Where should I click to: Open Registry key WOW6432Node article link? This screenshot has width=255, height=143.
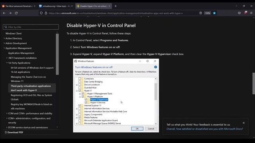click(31, 106)
